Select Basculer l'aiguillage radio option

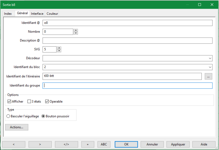[8, 116]
